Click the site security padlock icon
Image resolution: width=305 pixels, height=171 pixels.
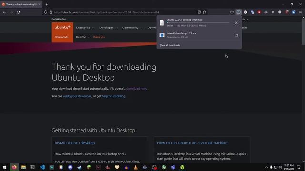51,12
